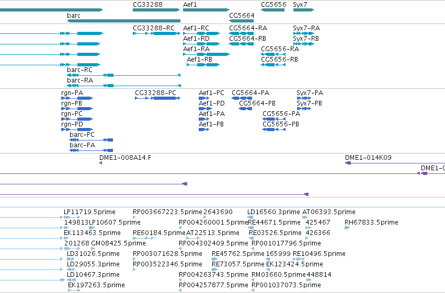The image size is (445, 293).
Task: Select EST LP10607.5prime
Action: [92, 228]
